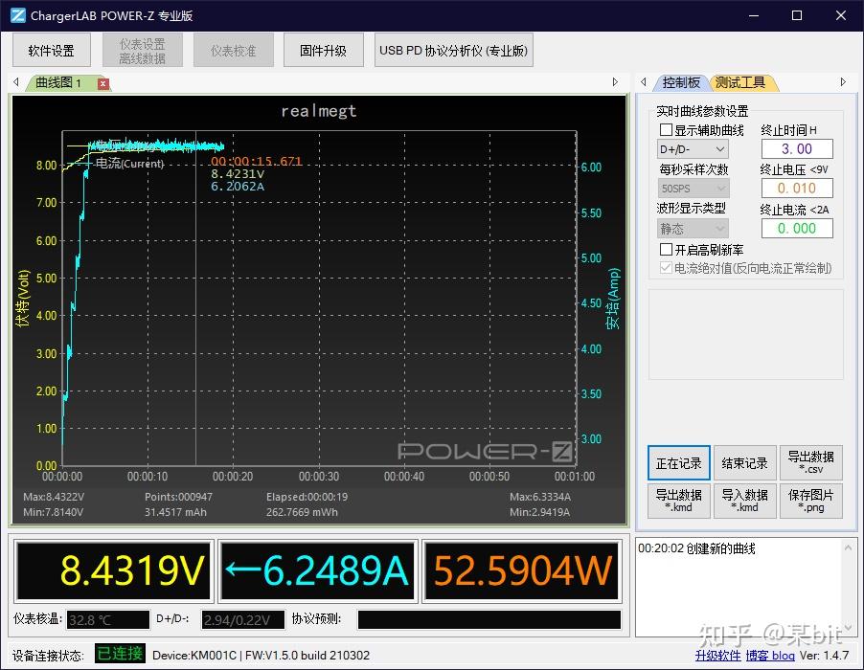Click left arrow beside 曲线图 tab strip
The width and height of the screenshot is (864, 670).
click(16, 82)
